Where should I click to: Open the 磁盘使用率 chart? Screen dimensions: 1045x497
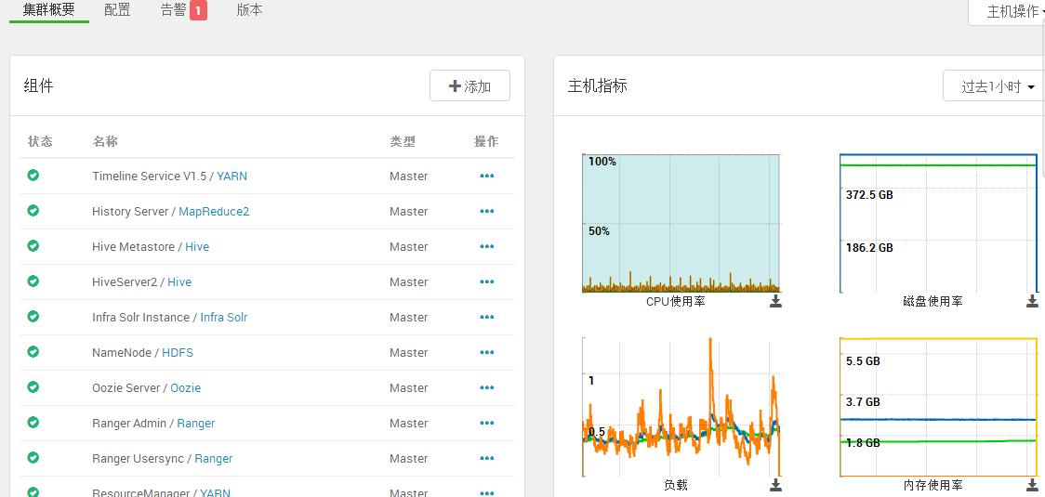pos(938,223)
